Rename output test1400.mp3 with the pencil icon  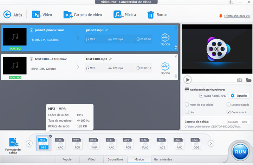tap(110, 59)
